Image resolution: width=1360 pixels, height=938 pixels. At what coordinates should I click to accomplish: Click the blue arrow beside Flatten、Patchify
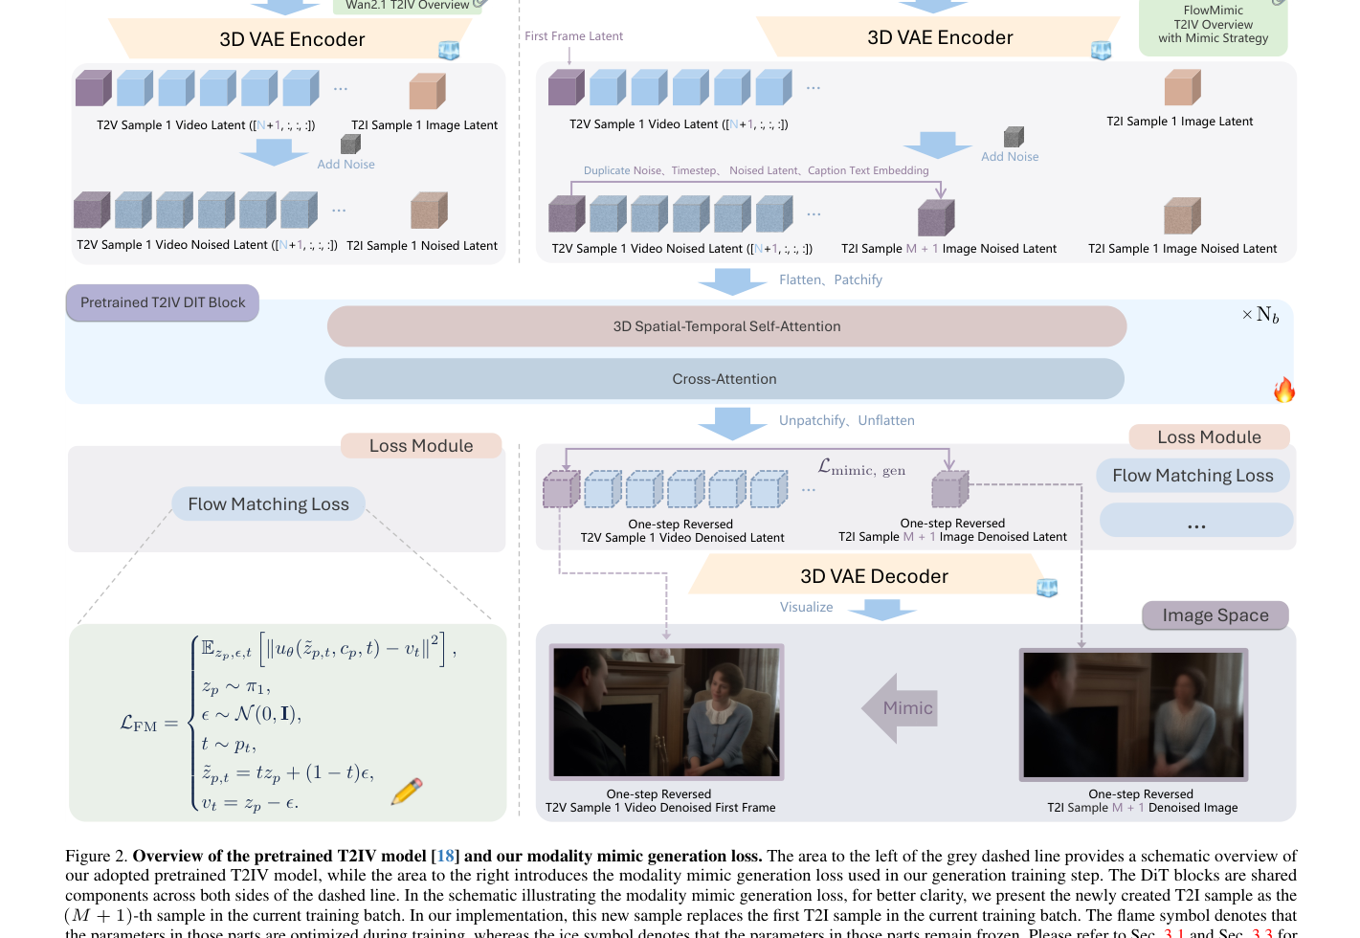[732, 281]
